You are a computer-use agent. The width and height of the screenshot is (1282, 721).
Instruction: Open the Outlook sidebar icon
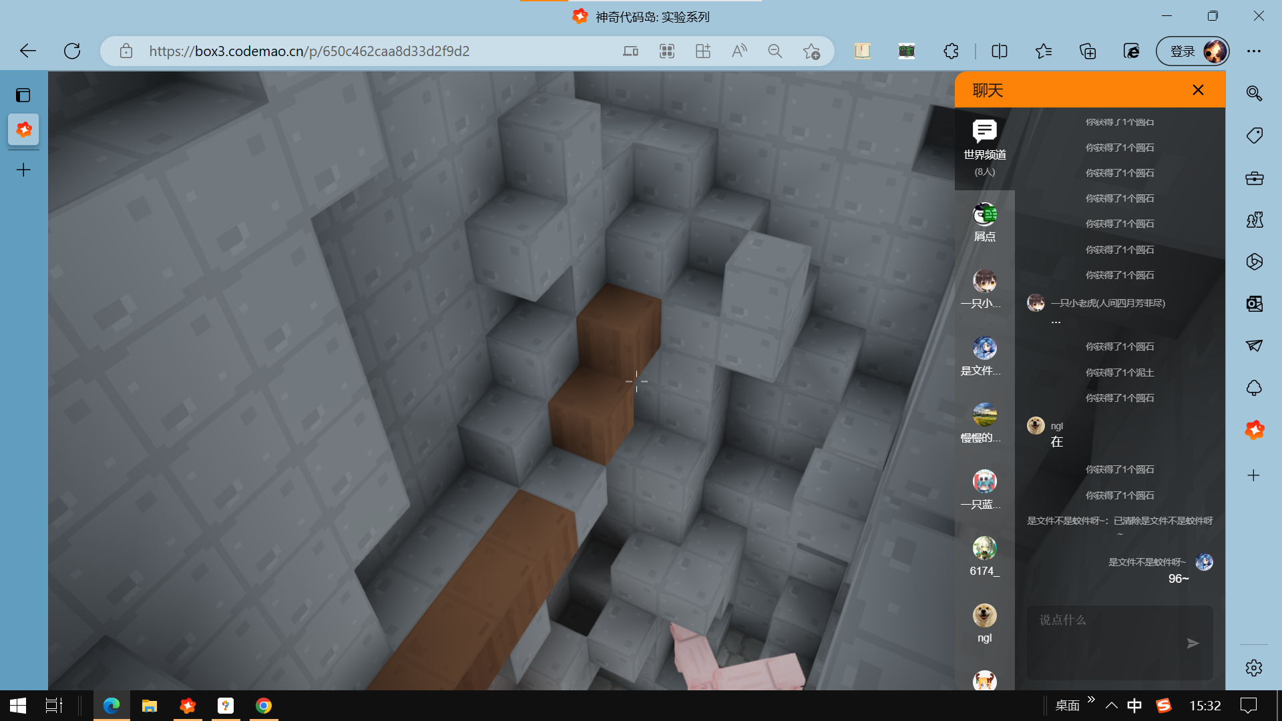[x=1254, y=304]
